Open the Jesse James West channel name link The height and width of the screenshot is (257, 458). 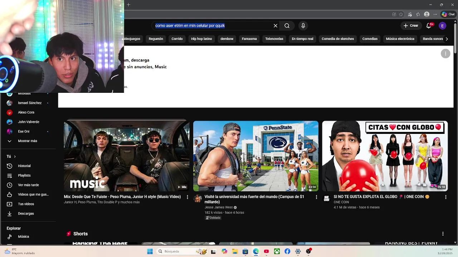point(219,207)
